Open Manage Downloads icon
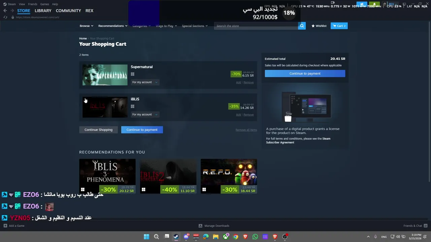431x242 pixels. click(x=200, y=226)
